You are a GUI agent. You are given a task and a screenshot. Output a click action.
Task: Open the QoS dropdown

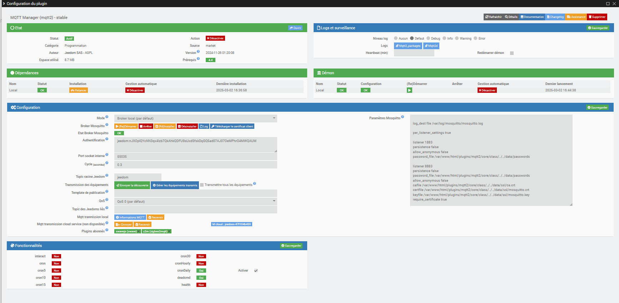pos(196,202)
